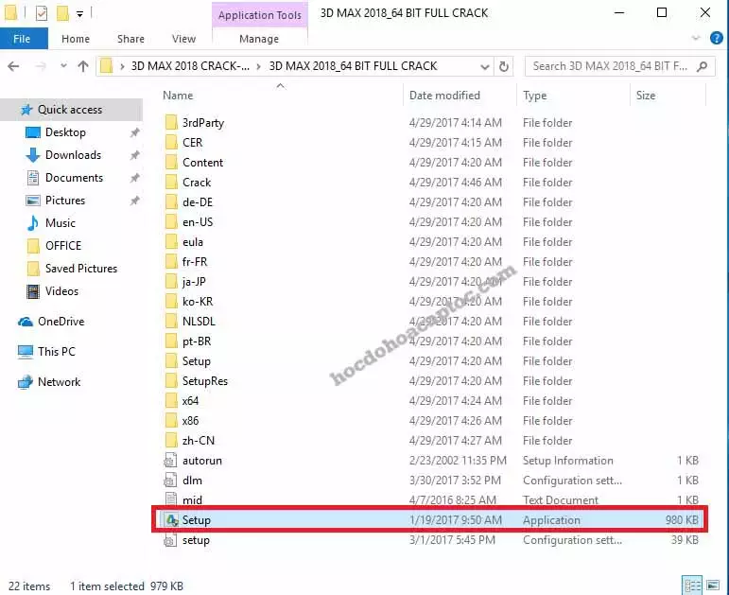Click the Music note icon
This screenshot has width=729, height=595.
(32, 223)
